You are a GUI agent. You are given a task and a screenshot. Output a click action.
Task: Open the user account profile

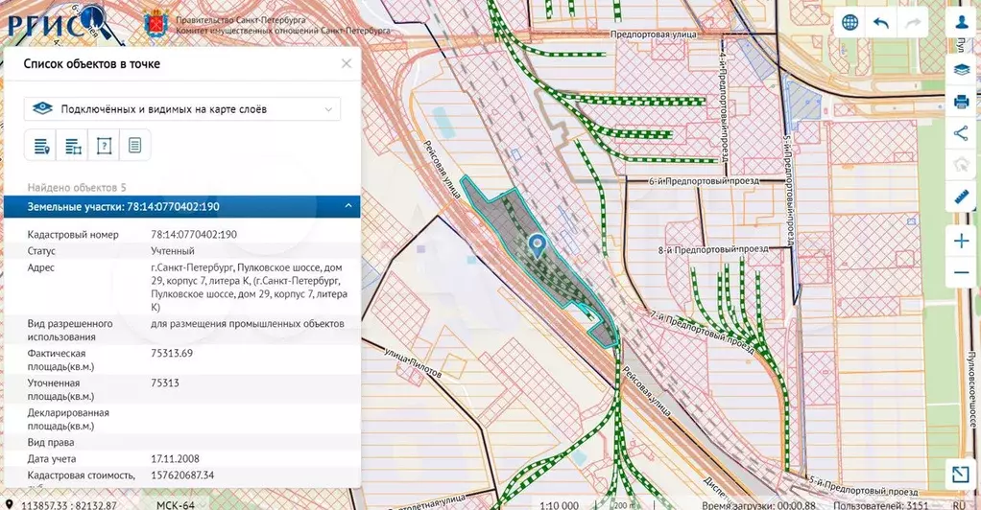pyautogui.click(x=962, y=22)
